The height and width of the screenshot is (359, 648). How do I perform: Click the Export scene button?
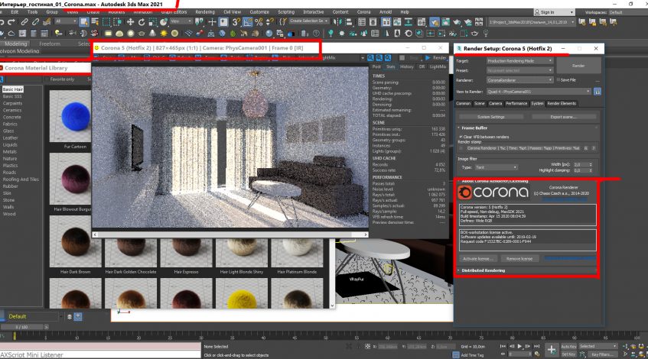pyautogui.click(x=563, y=117)
